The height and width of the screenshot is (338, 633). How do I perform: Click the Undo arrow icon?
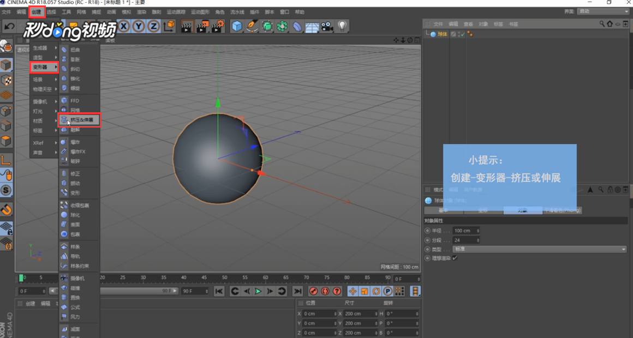click(x=9, y=27)
